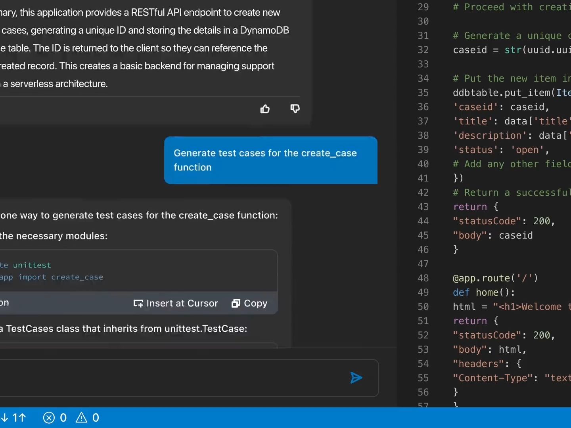This screenshot has height=428, width=571.
Task: Open the warnings count in status bar
Action: (x=87, y=418)
